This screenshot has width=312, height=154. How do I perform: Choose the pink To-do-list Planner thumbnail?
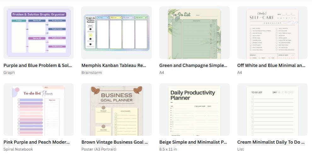coord(38,110)
